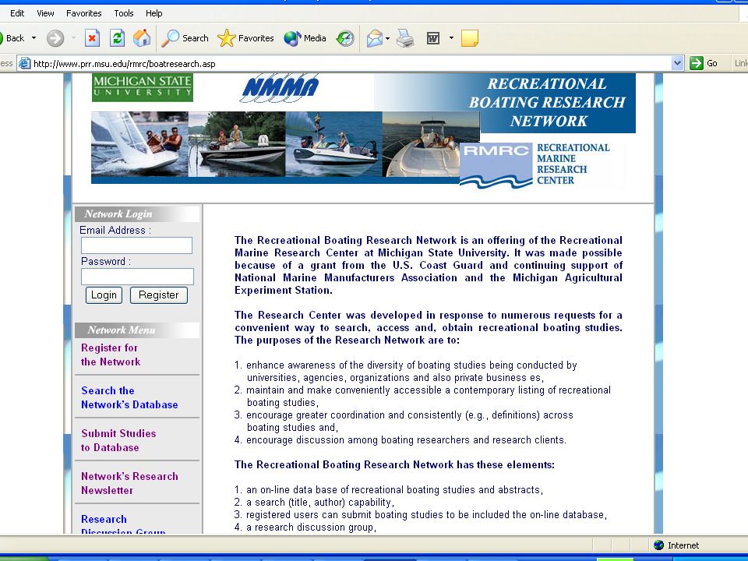
Task: Open the Favorites star toolbar button
Action: pos(245,38)
